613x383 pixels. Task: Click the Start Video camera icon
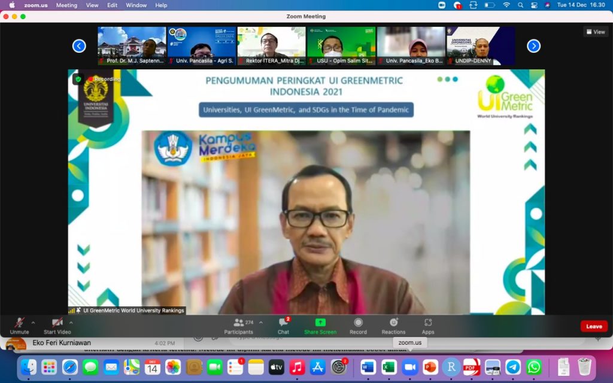pos(57,323)
